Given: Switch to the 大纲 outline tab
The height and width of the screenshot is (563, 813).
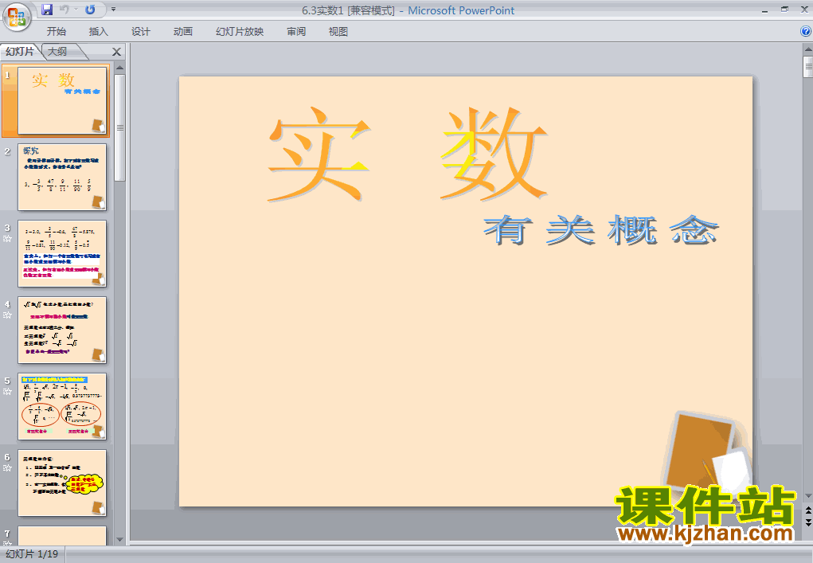Looking at the screenshot, I should click(57, 51).
